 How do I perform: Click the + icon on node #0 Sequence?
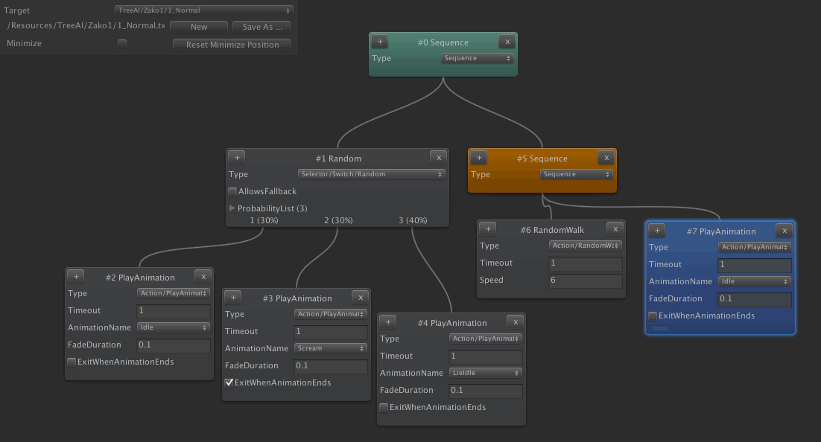380,42
